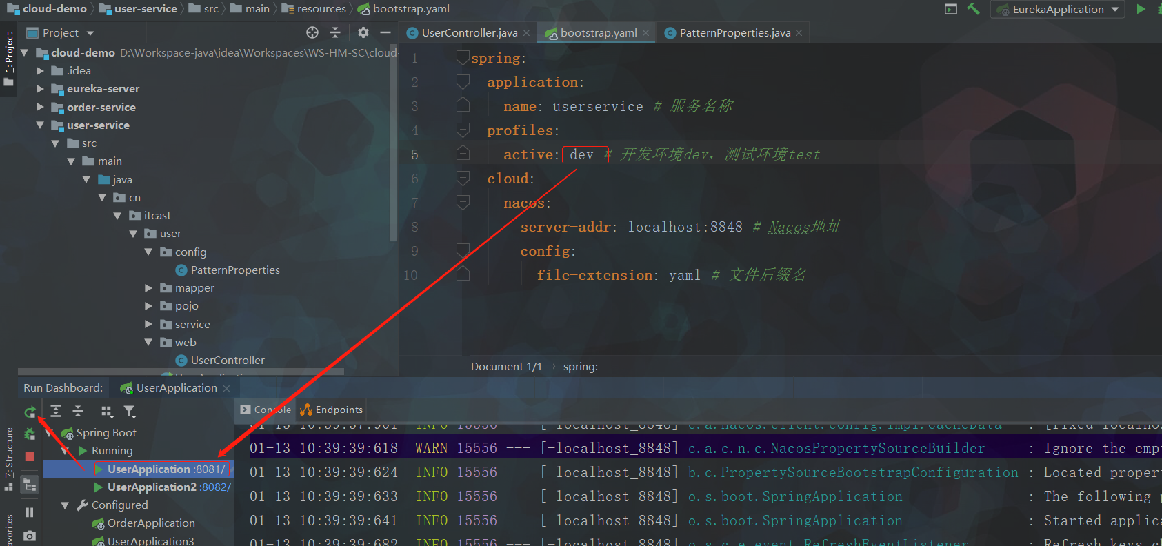Viewport: 1162px width, 546px height.
Task: Hide the Project panel with minus icon
Action: [x=385, y=32]
